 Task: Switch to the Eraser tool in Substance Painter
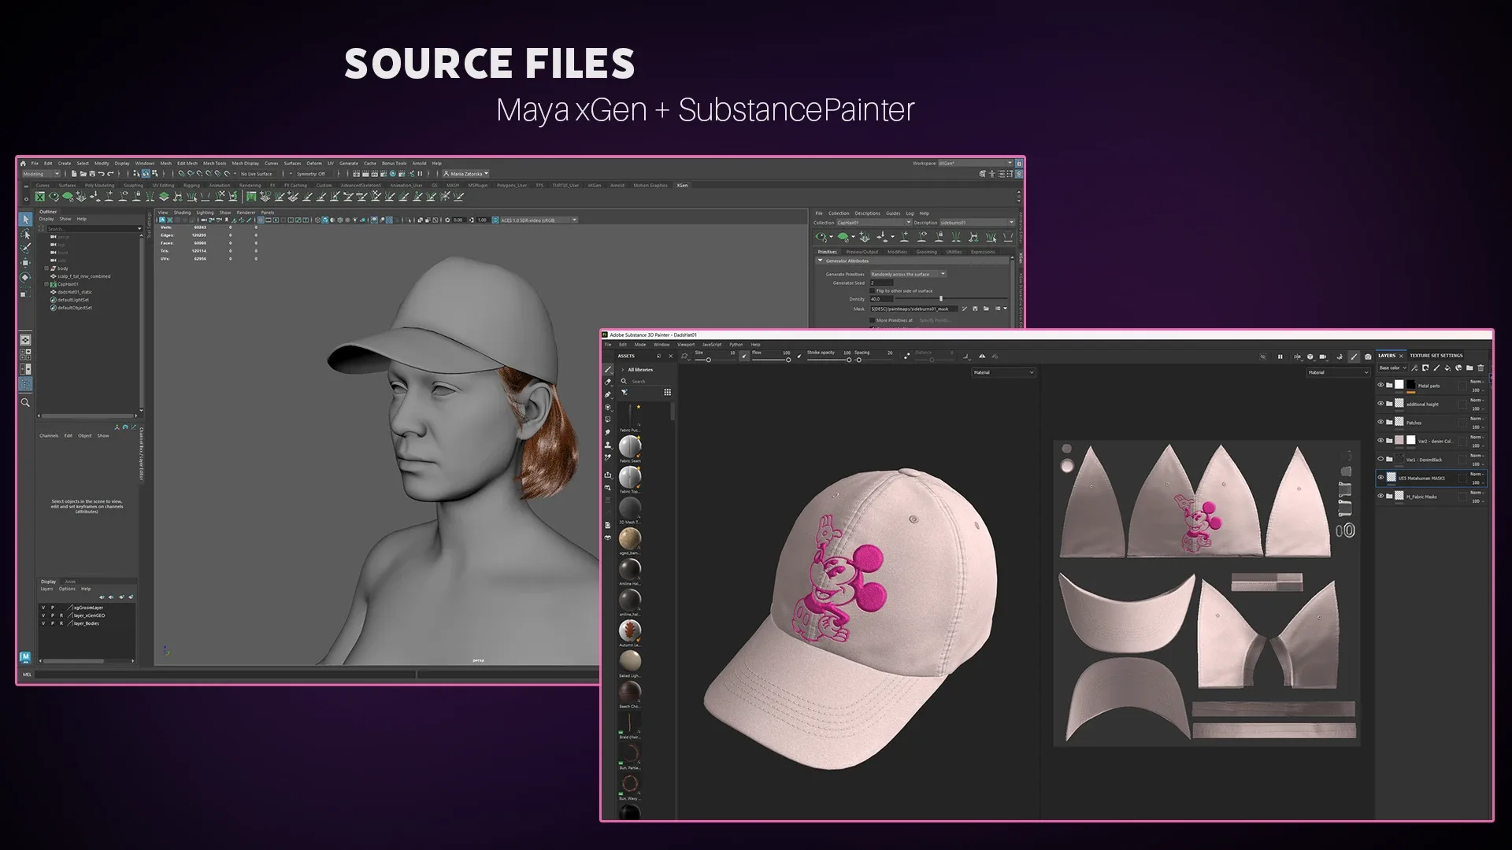[x=608, y=382]
